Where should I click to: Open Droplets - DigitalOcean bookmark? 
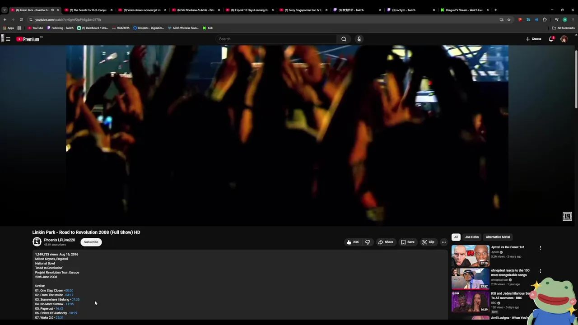[x=148, y=28]
